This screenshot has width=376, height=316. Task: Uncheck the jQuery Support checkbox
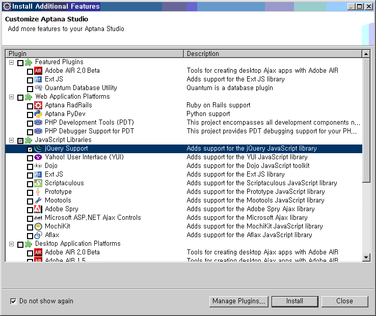pos(30,150)
